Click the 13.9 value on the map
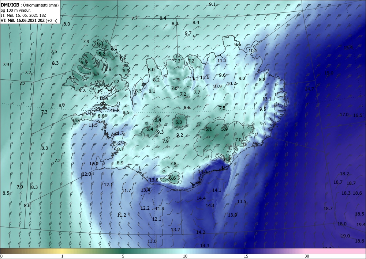Image resolution: width=366 pixels, height=259 pixels. point(232,215)
